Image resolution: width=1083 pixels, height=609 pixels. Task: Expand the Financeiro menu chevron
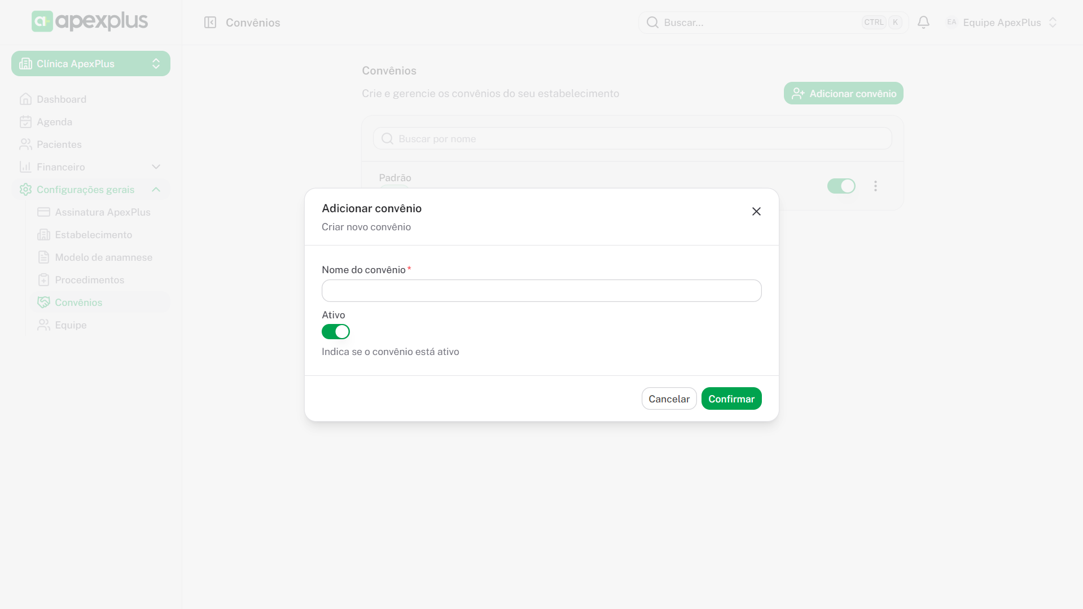(156, 167)
